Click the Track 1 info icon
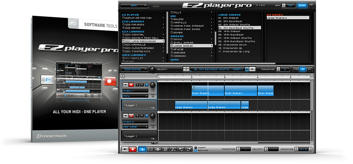Viewport: 353px width, 164px height. coord(147,85)
